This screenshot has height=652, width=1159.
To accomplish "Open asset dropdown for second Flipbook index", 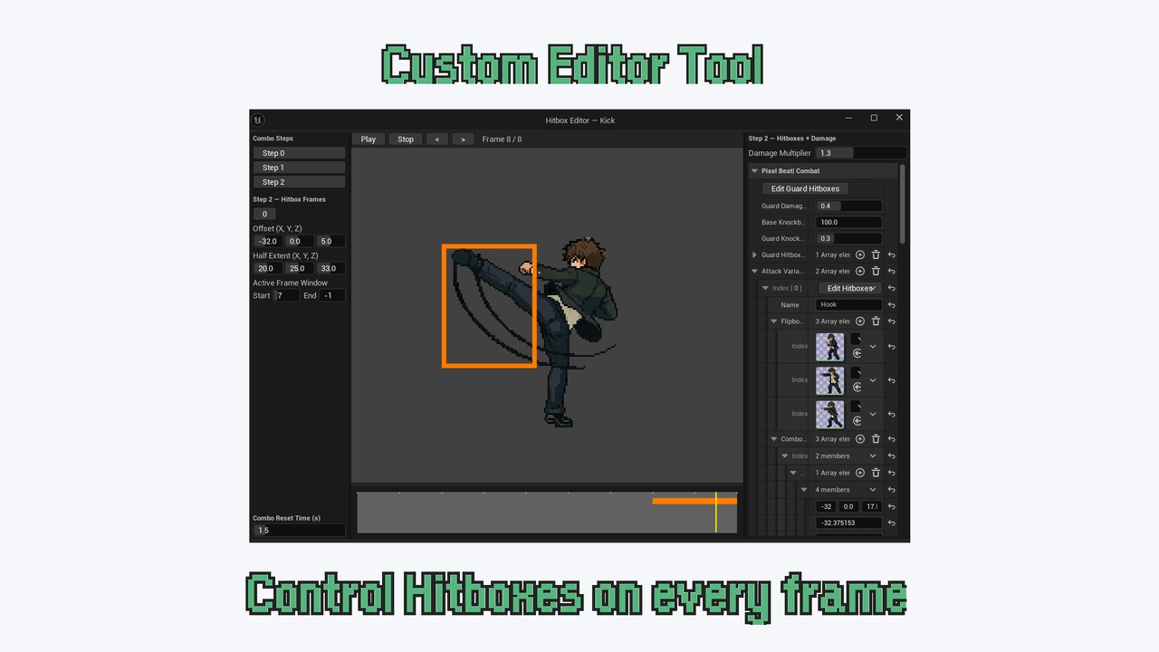I will (x=873, y=380).
